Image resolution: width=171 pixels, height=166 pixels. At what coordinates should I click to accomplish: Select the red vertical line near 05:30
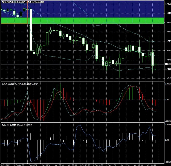(27, 12)
